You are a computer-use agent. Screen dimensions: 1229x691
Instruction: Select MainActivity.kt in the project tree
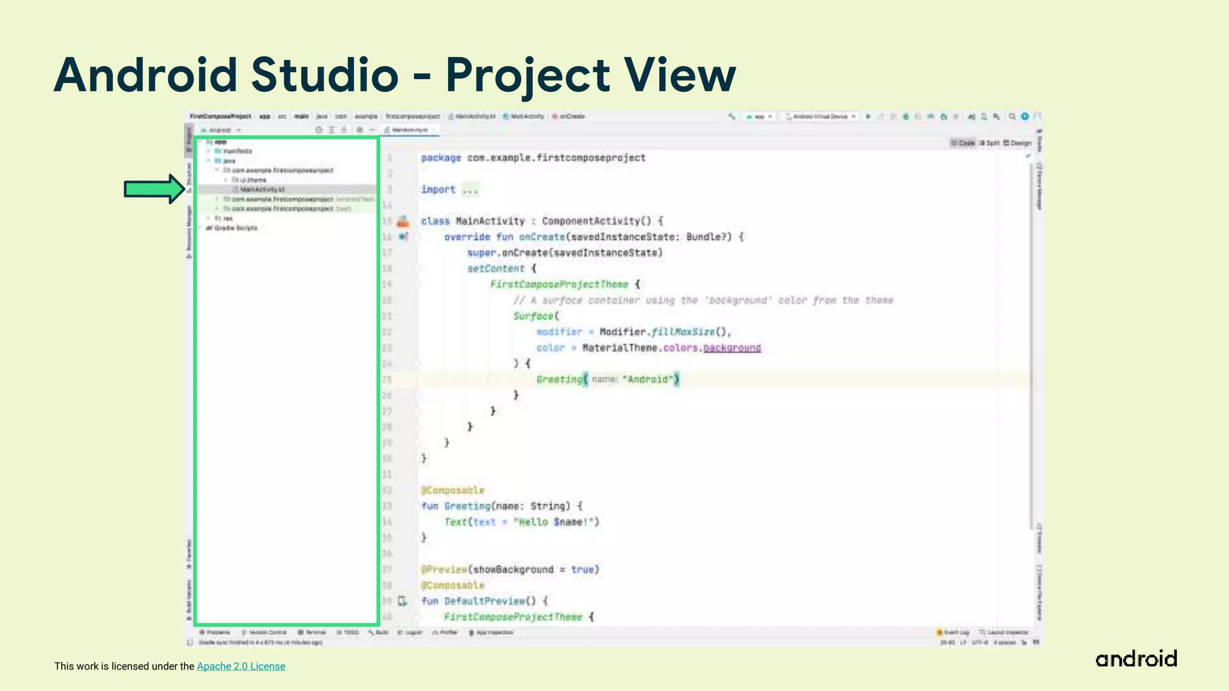(x=262, y=190)
